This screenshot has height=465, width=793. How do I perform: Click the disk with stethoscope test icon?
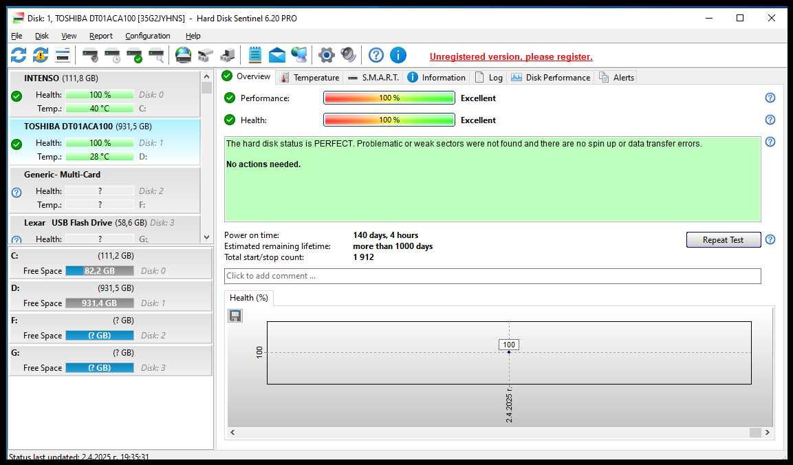90,54
